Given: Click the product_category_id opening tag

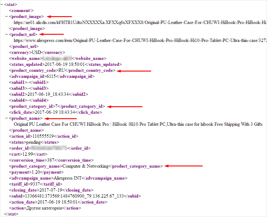Looking at the screenshot, I should (31, 106).
